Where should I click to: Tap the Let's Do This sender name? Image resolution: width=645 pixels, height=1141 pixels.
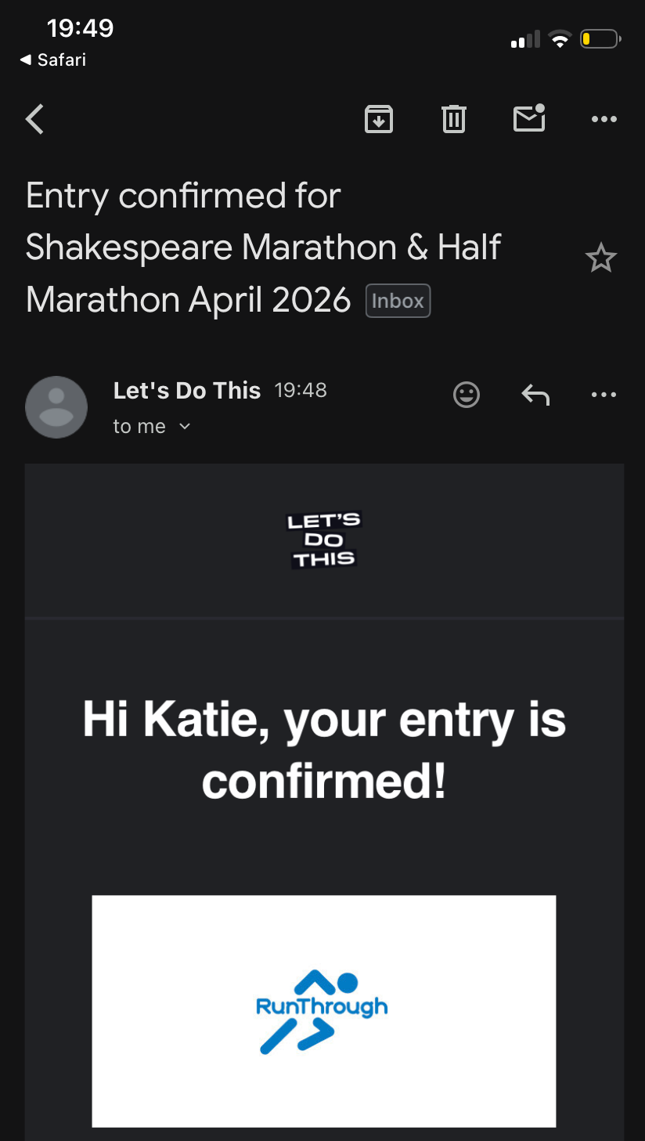coord(187,390)
